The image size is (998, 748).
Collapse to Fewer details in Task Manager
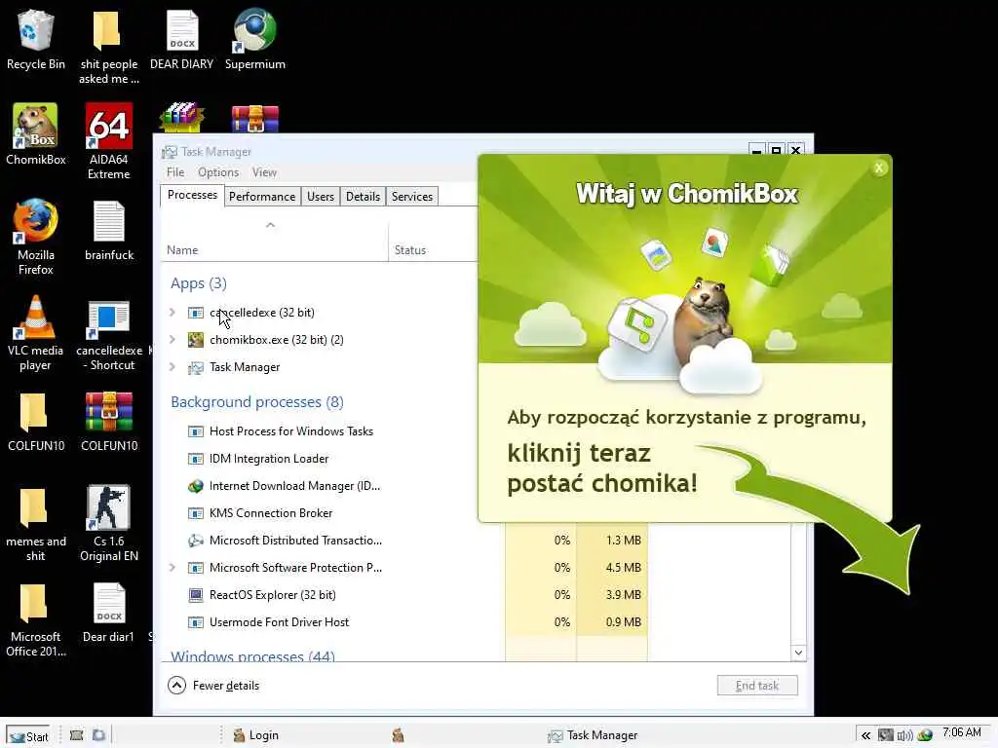tap(213, 685)
